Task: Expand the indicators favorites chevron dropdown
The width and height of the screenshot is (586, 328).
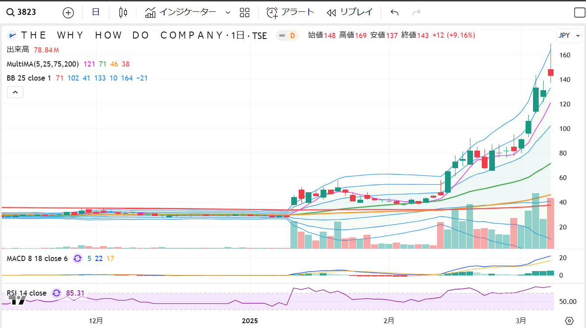Action: point(227,13)
